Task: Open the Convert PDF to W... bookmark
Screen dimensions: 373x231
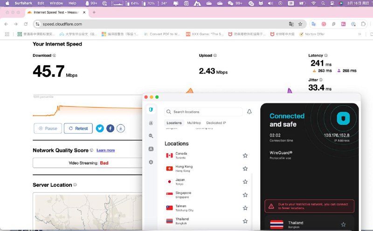Action: [x=162, y=34]
